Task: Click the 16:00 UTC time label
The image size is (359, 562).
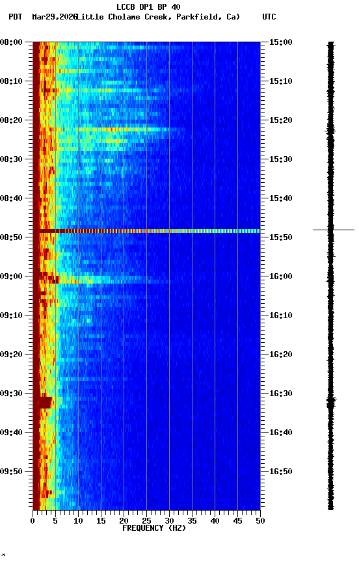Action: [281, 276]
